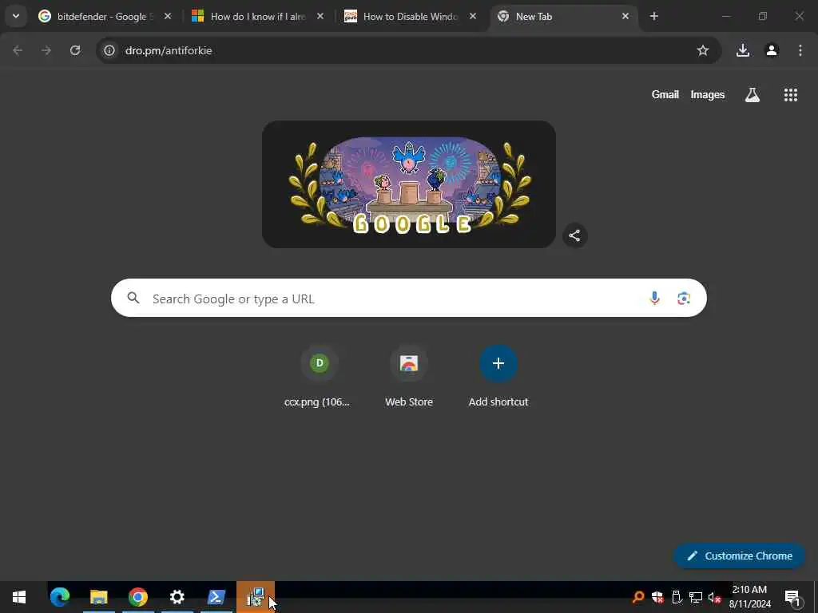This screenshot has width=818, height=613.
Task: Open a new tab with the plus button
Action: tap(654, 16)
